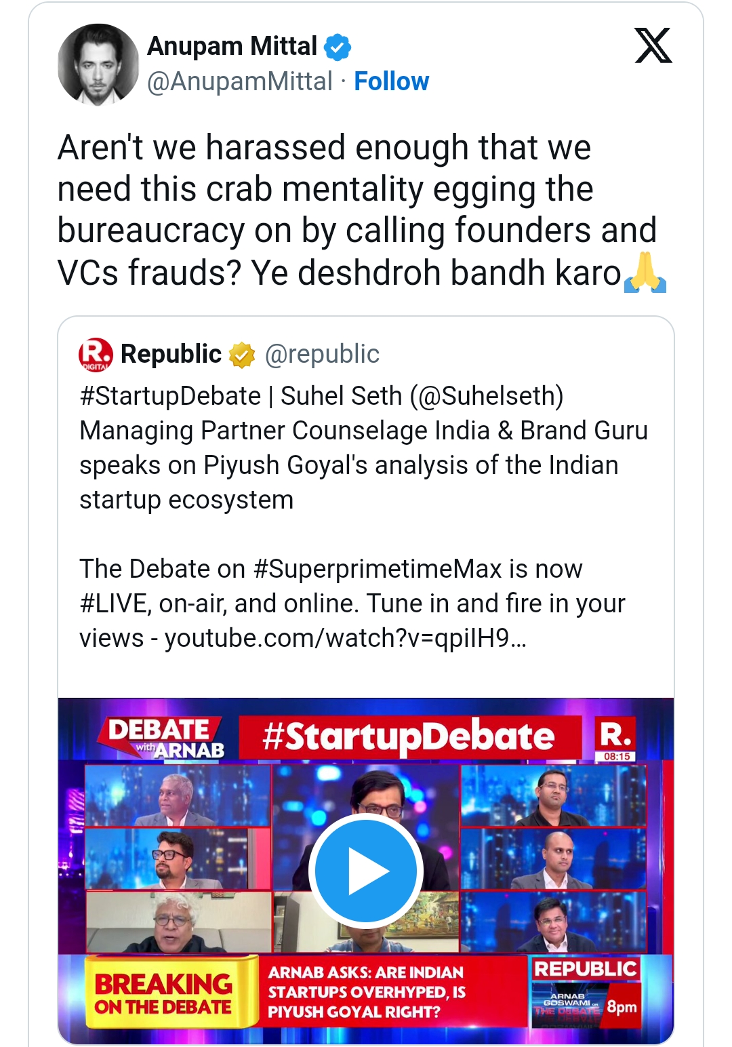Click the Republic 8pm promo graphic
This screenshot has height=1047, width=732.
(586, 993)
